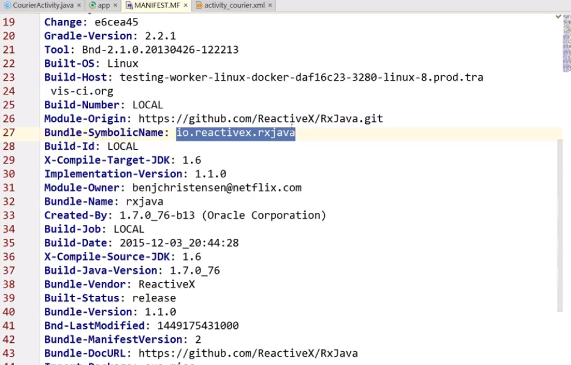Screen dimensions: 571x365
Task: Click the Gradle-Version value 2.2.1
Action: 160,36
